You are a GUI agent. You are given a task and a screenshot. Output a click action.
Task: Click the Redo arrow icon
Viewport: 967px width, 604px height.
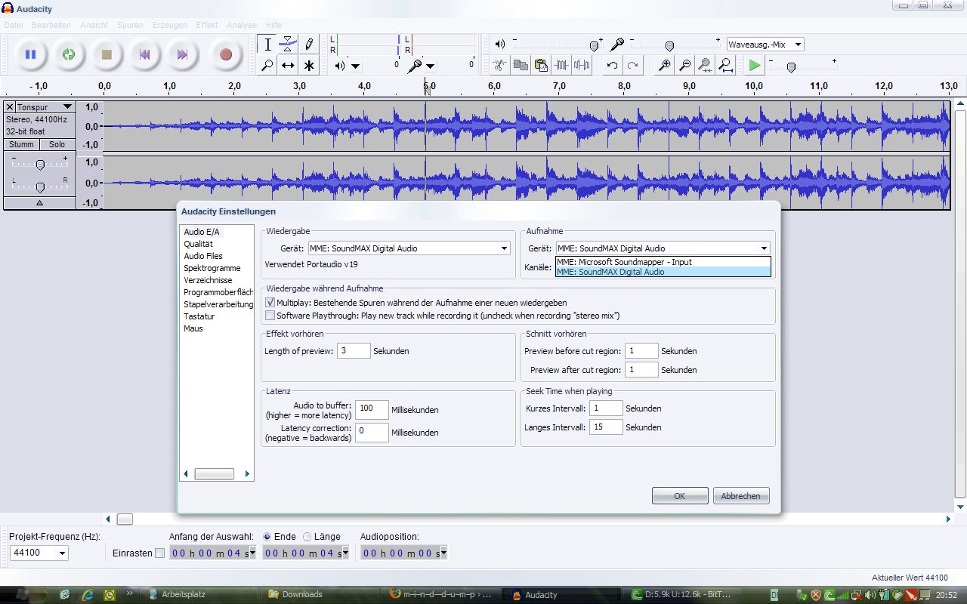(x=633, y=66)
